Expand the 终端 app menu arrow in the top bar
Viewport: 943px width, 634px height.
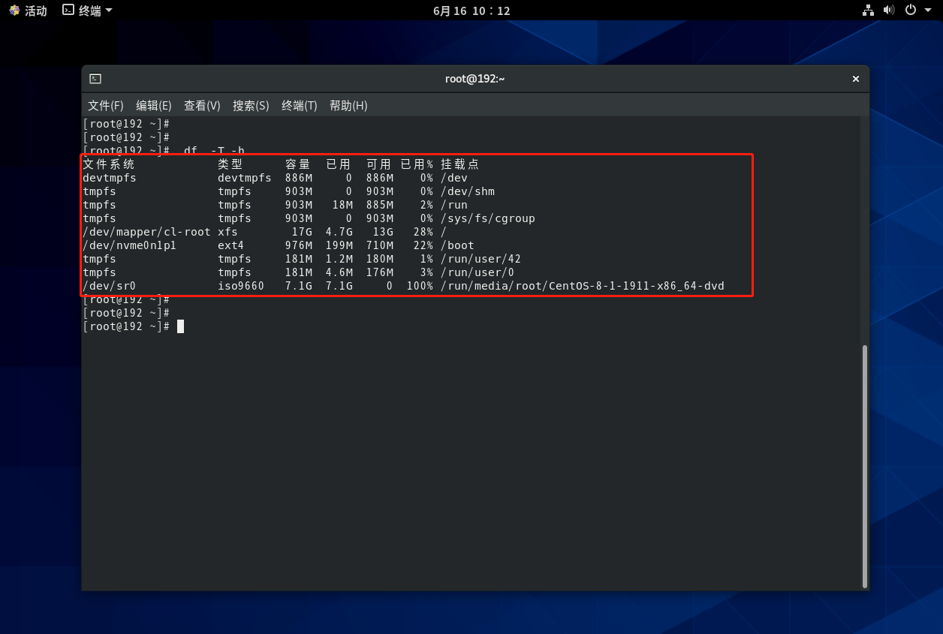109,11
